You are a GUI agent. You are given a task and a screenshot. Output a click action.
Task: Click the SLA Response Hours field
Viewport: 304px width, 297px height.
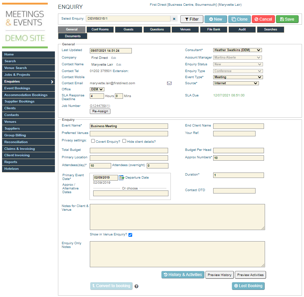pos(97,96)
